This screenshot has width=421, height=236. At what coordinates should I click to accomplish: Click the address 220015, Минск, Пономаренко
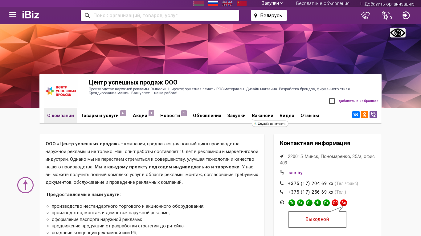tap(327, 159)
